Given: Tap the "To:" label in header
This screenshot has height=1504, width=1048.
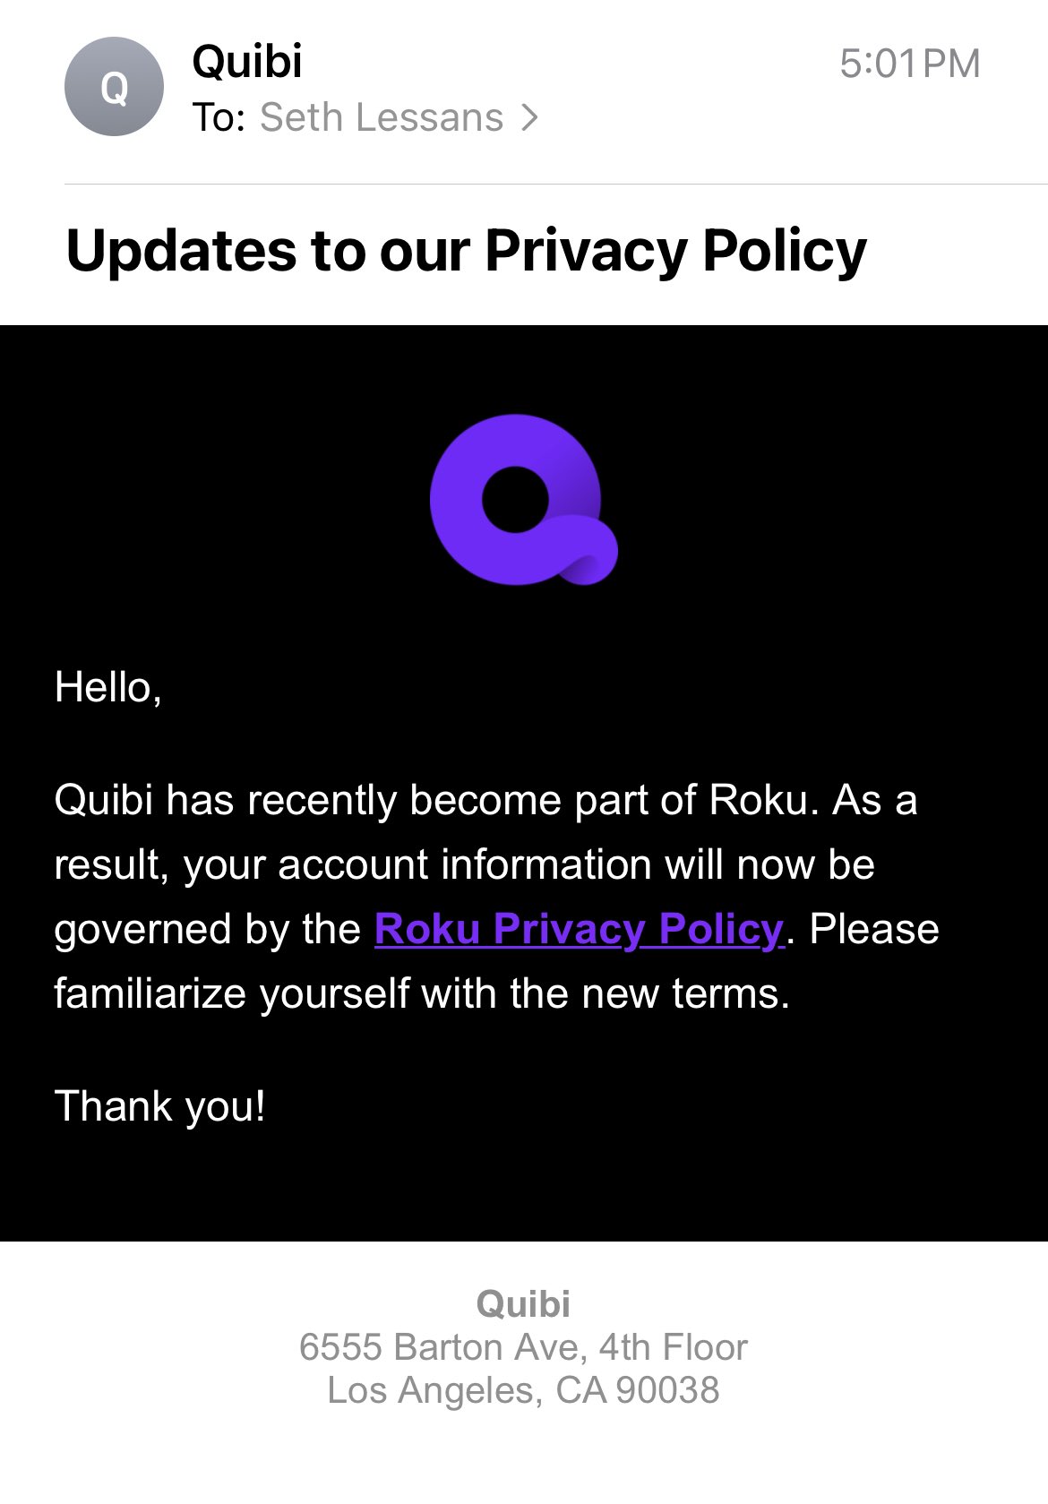Looking at the screenshot, I should 219,117.
